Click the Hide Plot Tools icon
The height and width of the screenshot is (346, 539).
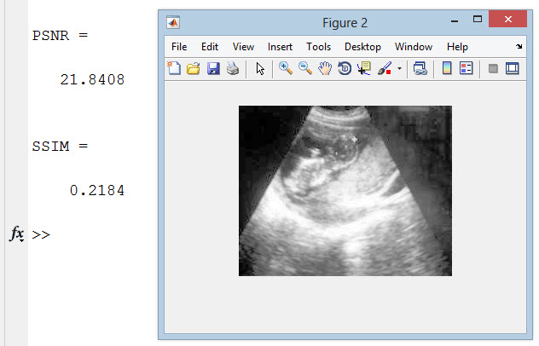coord(493,69)
